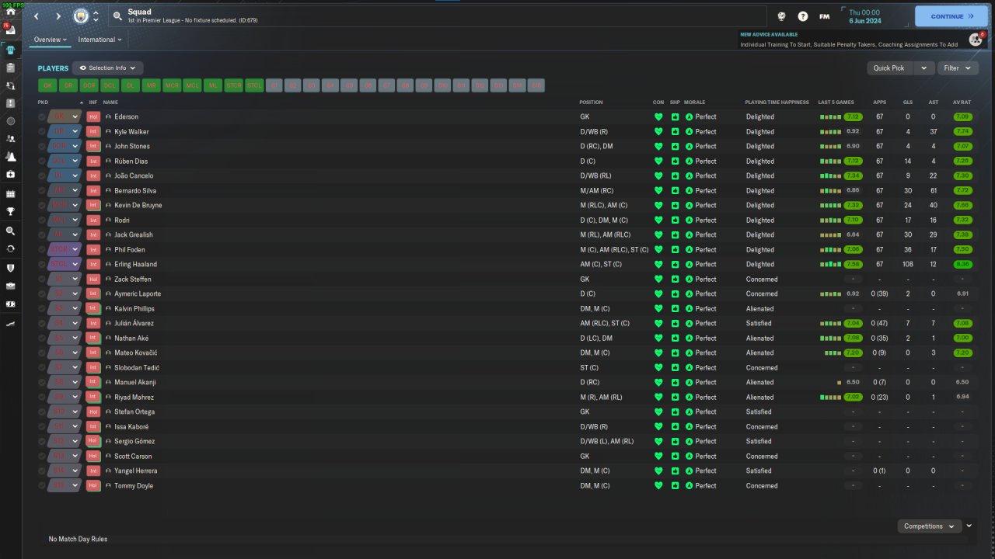Open the Inbox icon with the red badge

(x=10, y=30)
